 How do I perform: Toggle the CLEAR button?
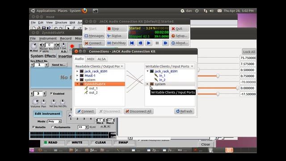(101, 143)
